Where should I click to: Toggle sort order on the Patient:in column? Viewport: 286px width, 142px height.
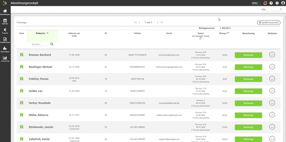48,33
